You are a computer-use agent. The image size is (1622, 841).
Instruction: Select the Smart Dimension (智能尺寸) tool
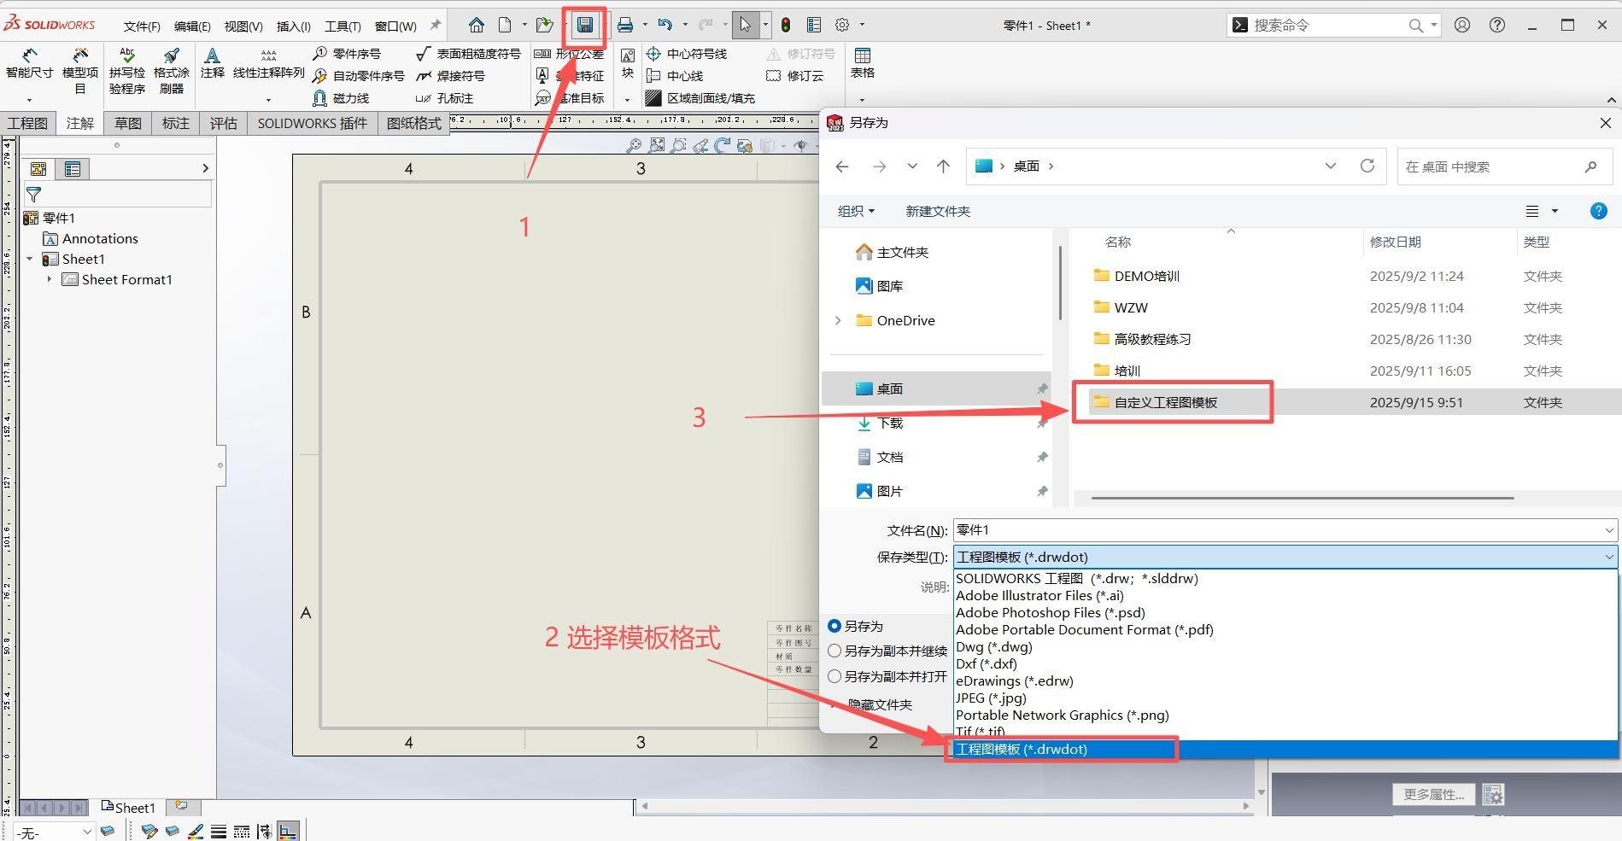[x=30, y=65]
